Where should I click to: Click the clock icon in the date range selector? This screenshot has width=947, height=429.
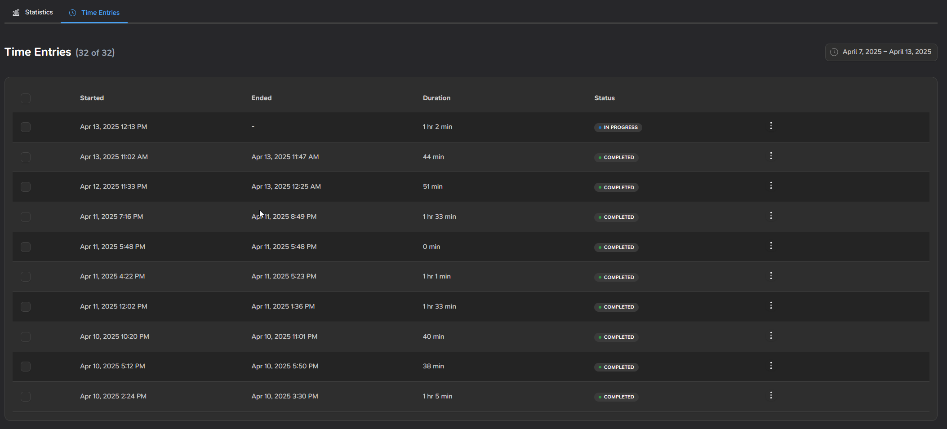pos(834,52)
